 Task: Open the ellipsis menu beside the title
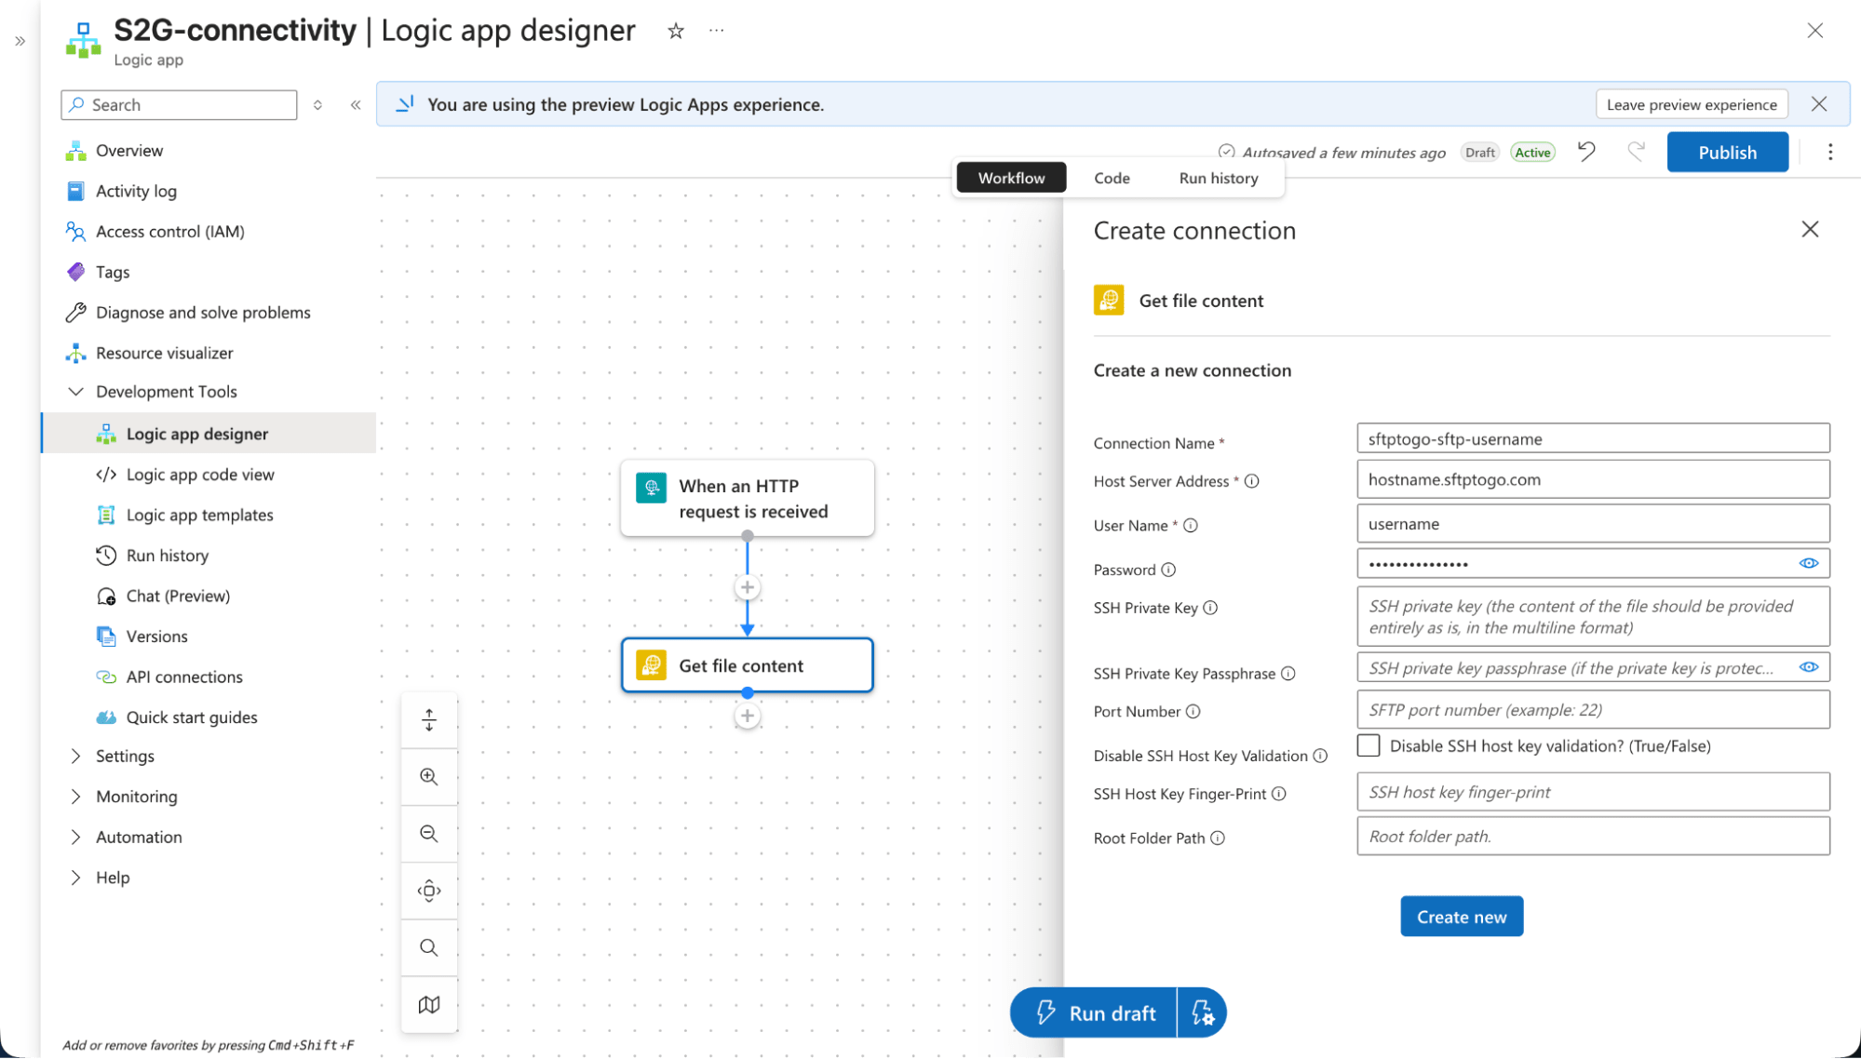coord(716,31)
